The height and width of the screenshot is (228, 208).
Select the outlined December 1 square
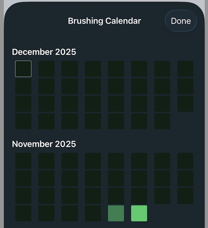[x=23, y=69]
